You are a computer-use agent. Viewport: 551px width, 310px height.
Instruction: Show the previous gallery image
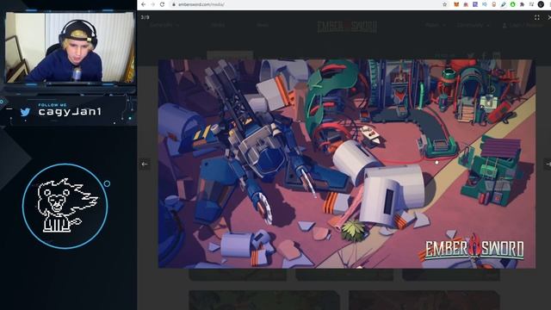(x=145, y=164)
